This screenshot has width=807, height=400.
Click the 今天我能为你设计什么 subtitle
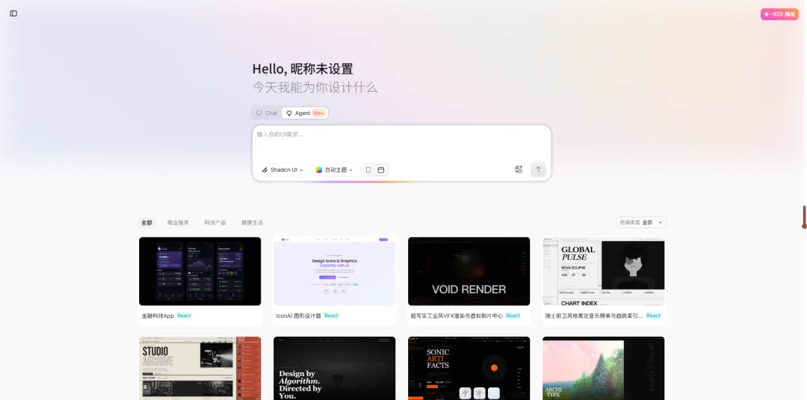(x=315, y=87)
